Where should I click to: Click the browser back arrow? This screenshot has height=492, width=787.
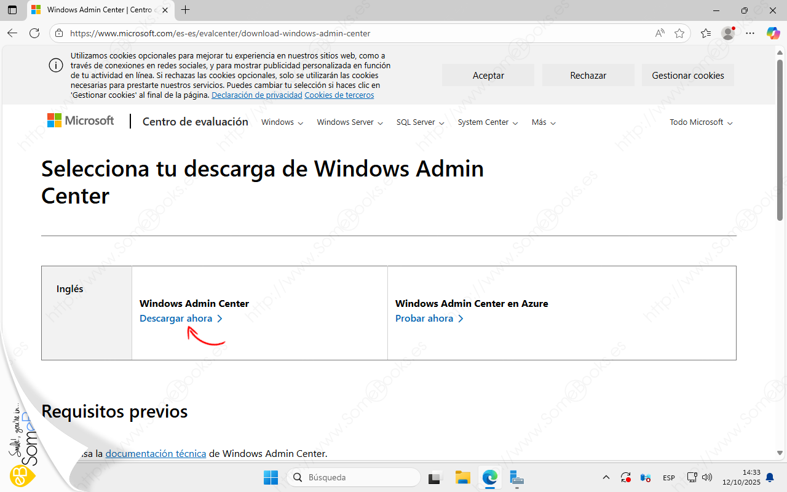[x=12, y=33]
